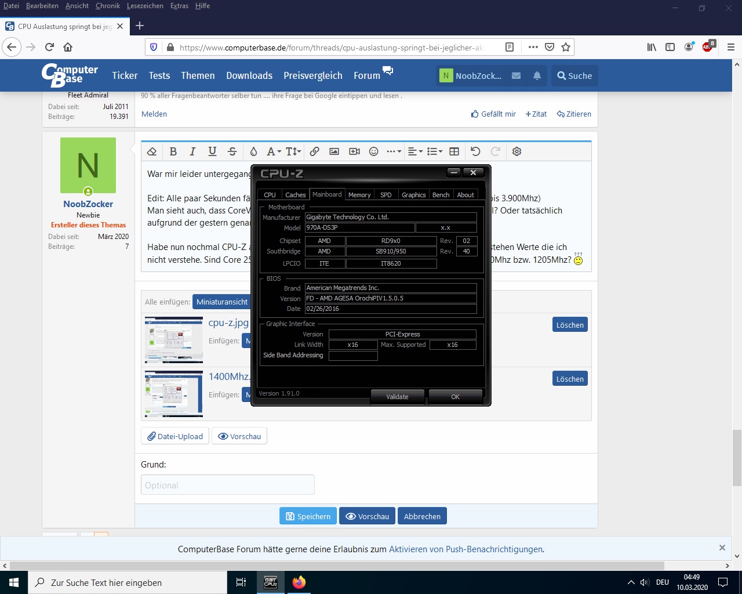Reload the page

point(49,47)
